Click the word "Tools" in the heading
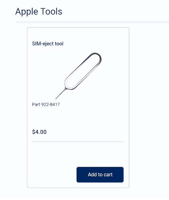Image resolution: width=169 pixels, height=200 pixels. click(51, 12)
